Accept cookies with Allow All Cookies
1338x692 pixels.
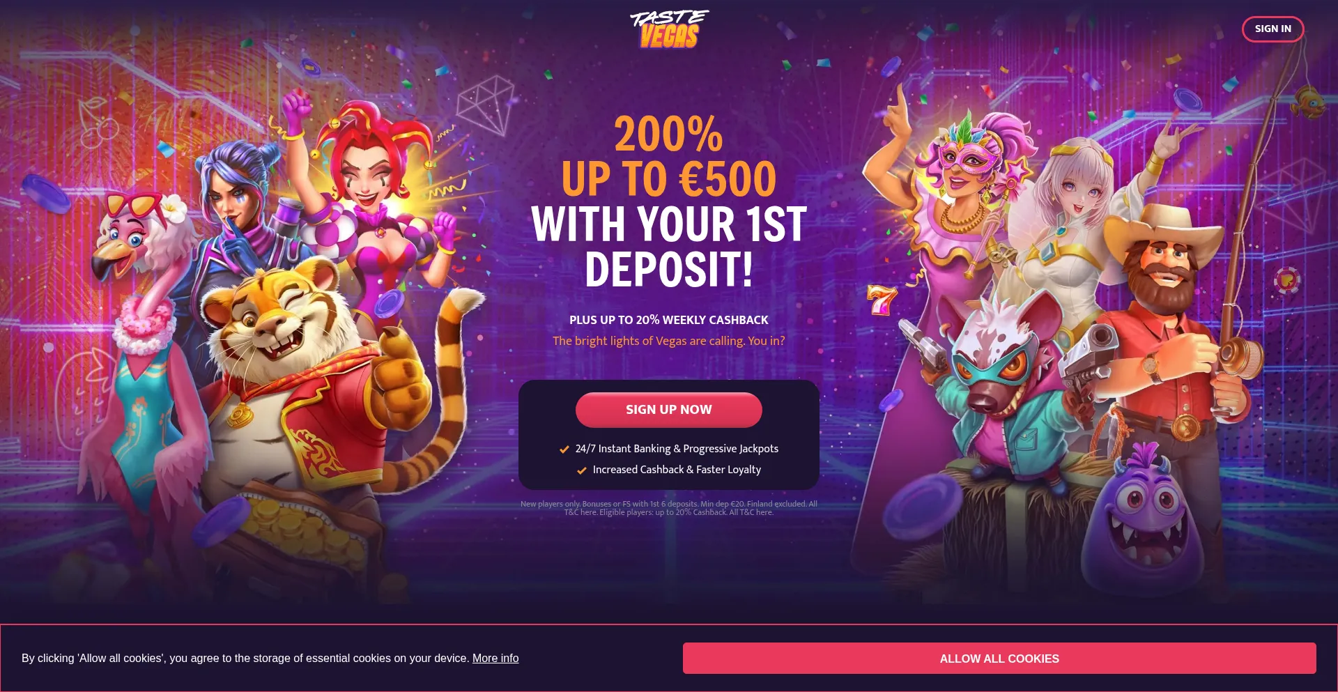pos(999,659)
